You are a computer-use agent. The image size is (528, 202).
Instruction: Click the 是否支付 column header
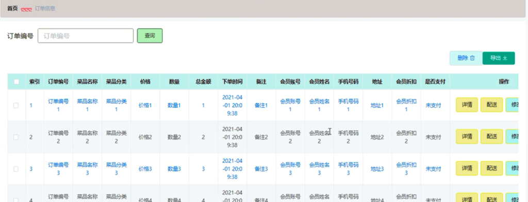pos(435,81)
